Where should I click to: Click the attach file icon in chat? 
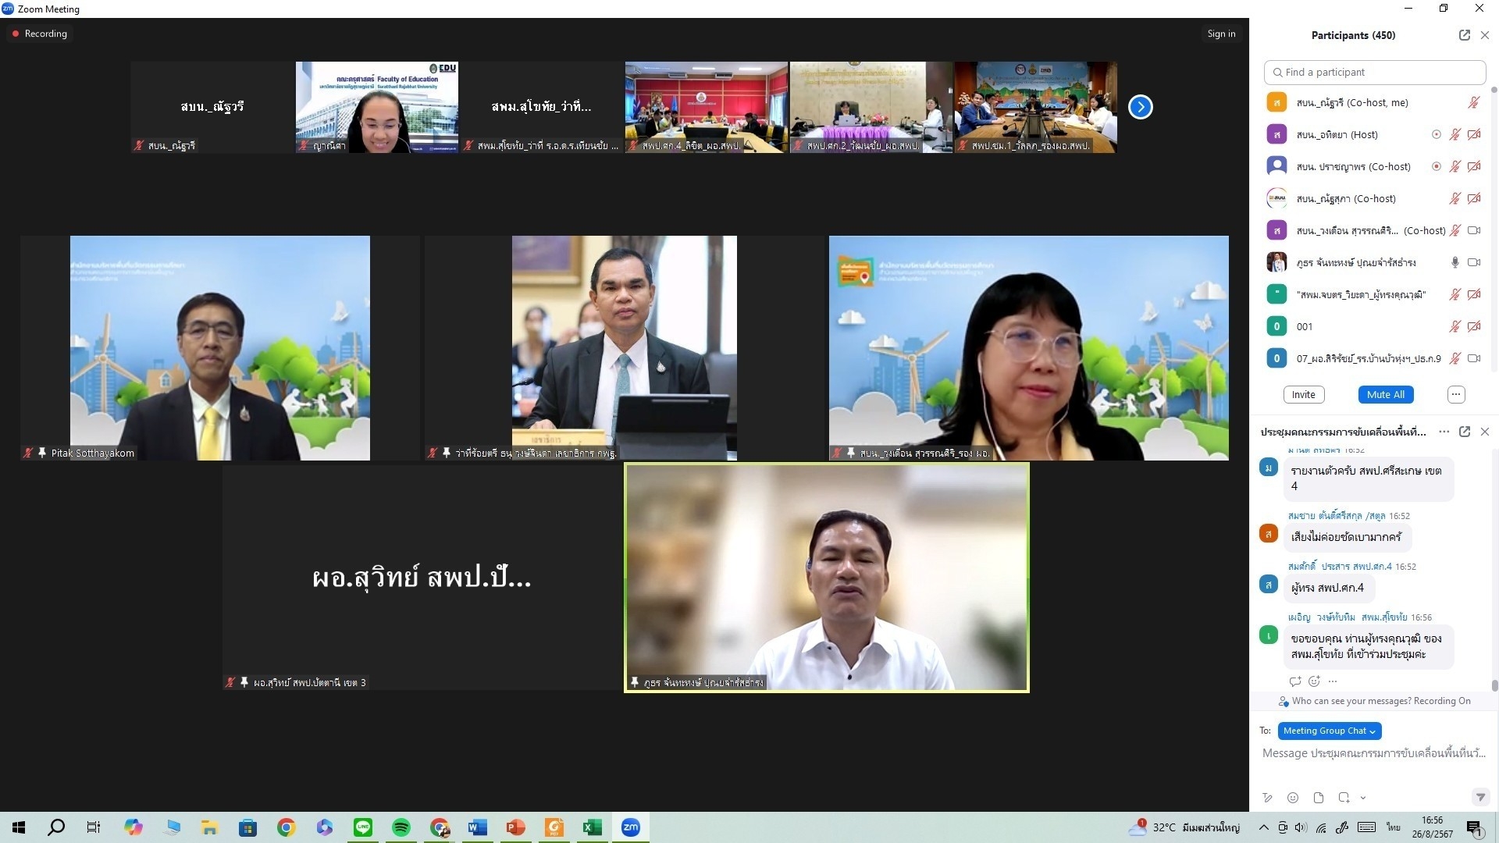click(1319, 798)
